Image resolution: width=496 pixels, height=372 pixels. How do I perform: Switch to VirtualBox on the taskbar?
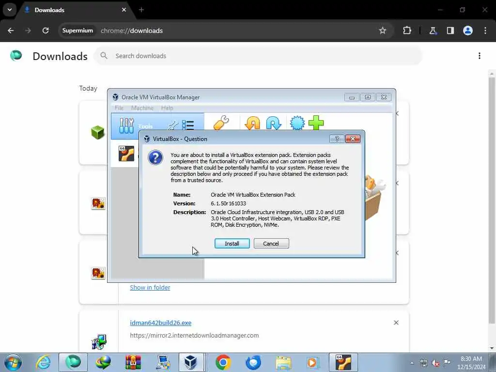click(x=191, y=362)
